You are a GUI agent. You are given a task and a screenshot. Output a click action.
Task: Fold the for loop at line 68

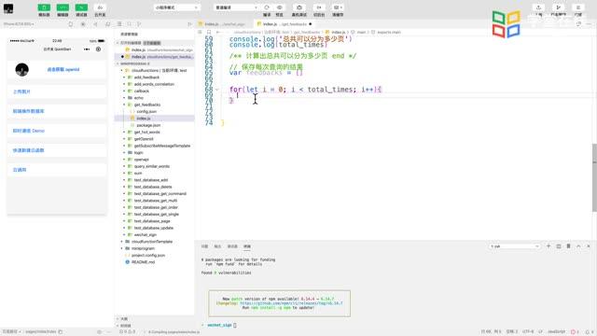[x=217, y=90]
